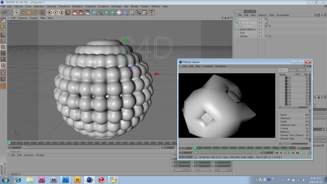Image resolution: width=327 pixels, height=184 pixels.
Task: Click the Windows Start button
Action: click(5, 180)
